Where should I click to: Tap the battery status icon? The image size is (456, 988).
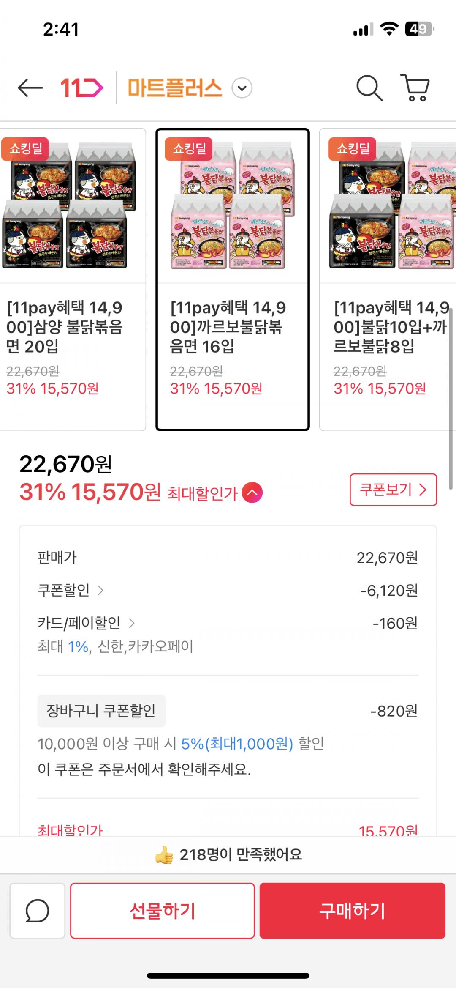click(x=419, y=29)
